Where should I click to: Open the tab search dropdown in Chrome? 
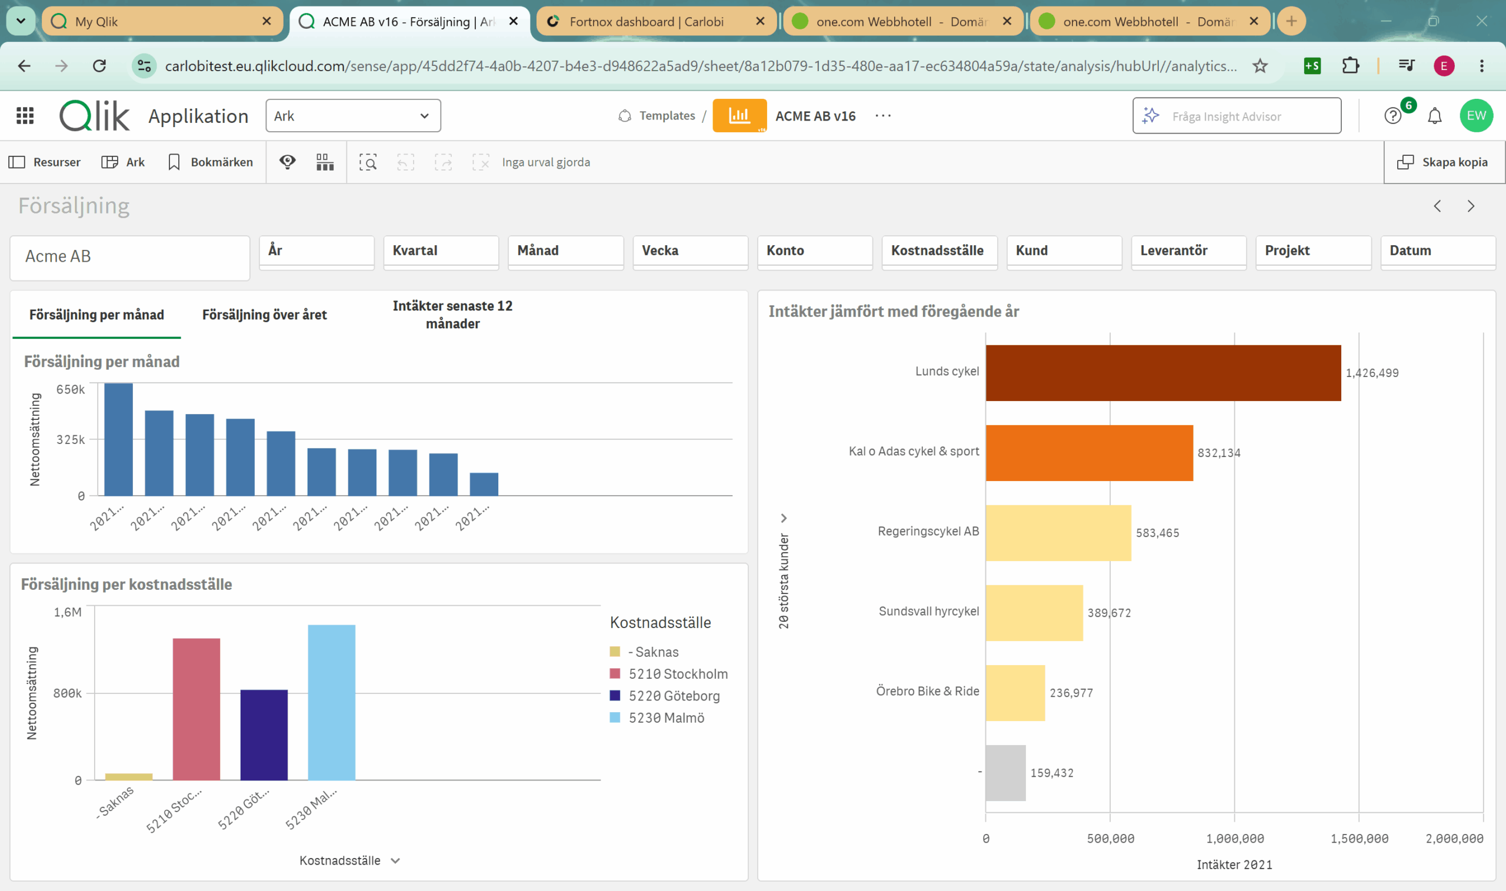coord(21,22)
